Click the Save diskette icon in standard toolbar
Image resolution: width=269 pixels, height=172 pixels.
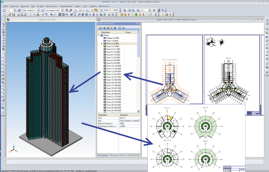[x=14, y=15]
